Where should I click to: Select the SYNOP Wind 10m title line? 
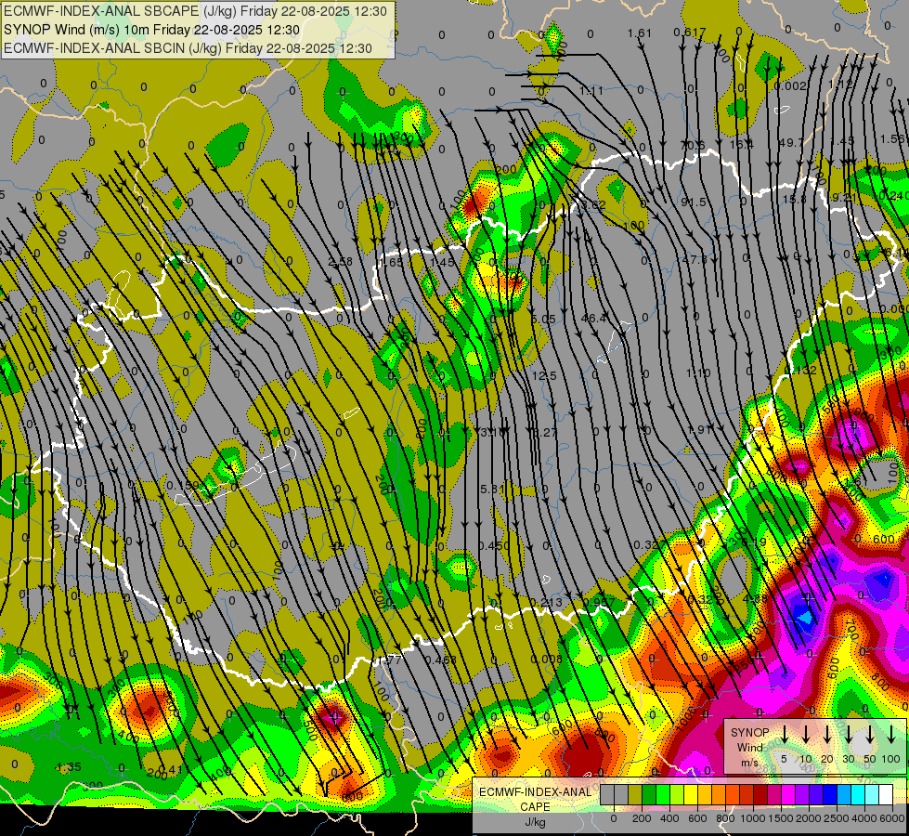click(152, 30)
